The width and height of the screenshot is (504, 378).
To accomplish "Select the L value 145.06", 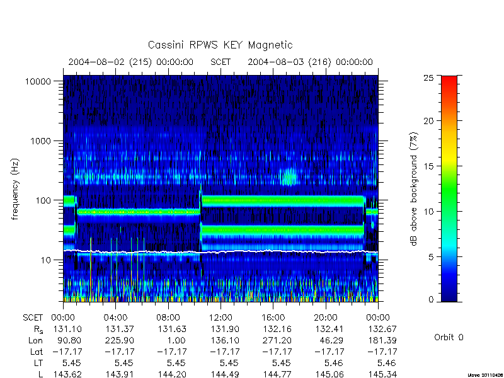I will pyautogui.click(x=329, y=374).
